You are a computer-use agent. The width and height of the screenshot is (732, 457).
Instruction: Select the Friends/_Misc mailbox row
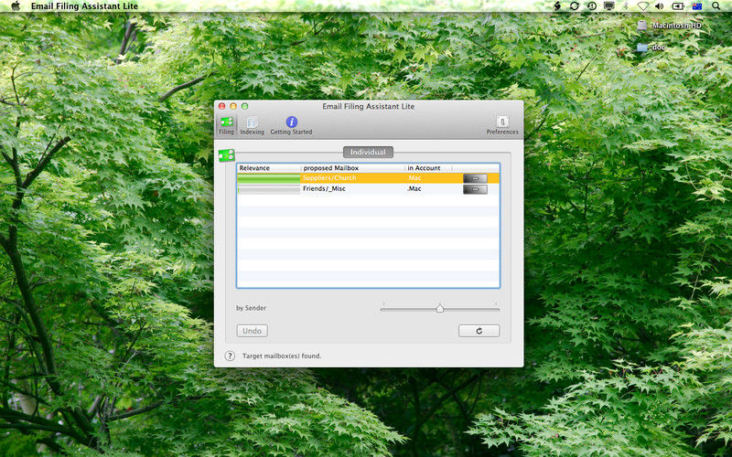369,189
